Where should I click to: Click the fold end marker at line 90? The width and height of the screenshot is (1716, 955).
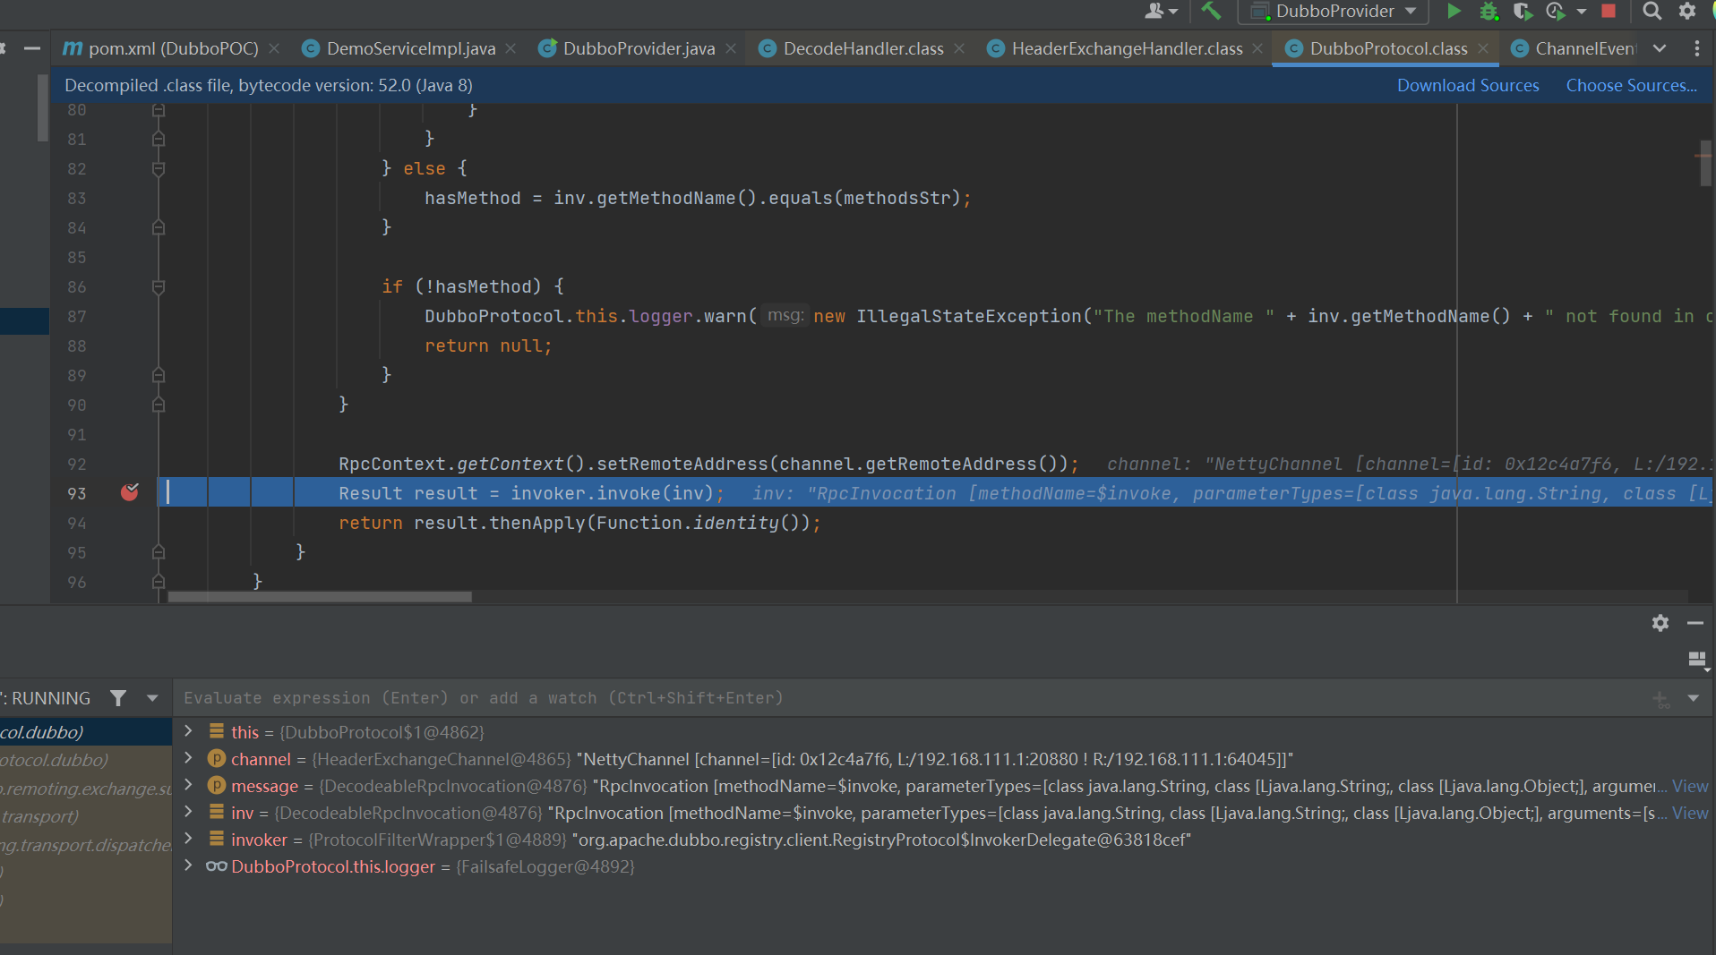pos(159,405)
